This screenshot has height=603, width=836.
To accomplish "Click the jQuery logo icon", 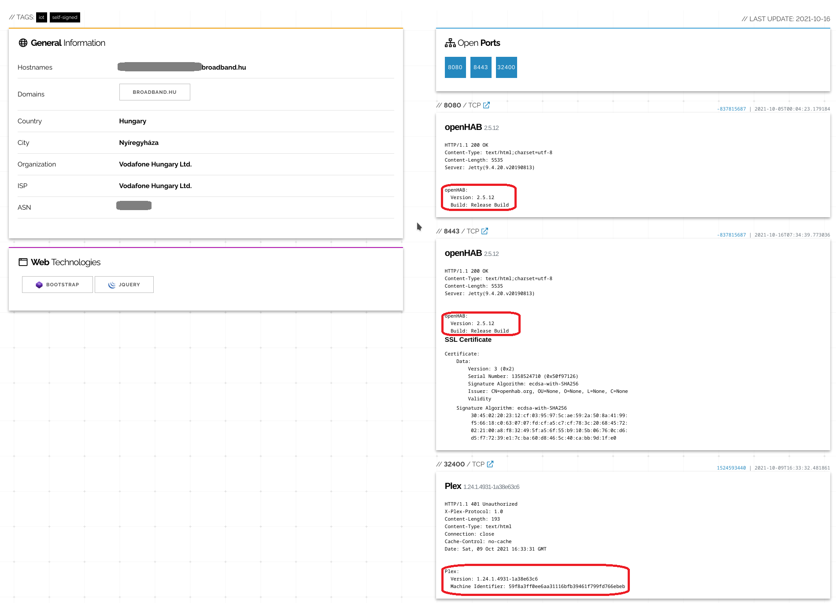I will 112,285.
